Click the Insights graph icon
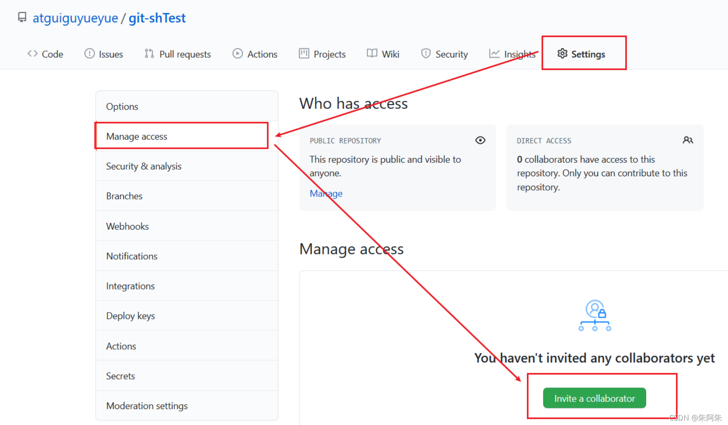728x425 pixels. point(494,53)
